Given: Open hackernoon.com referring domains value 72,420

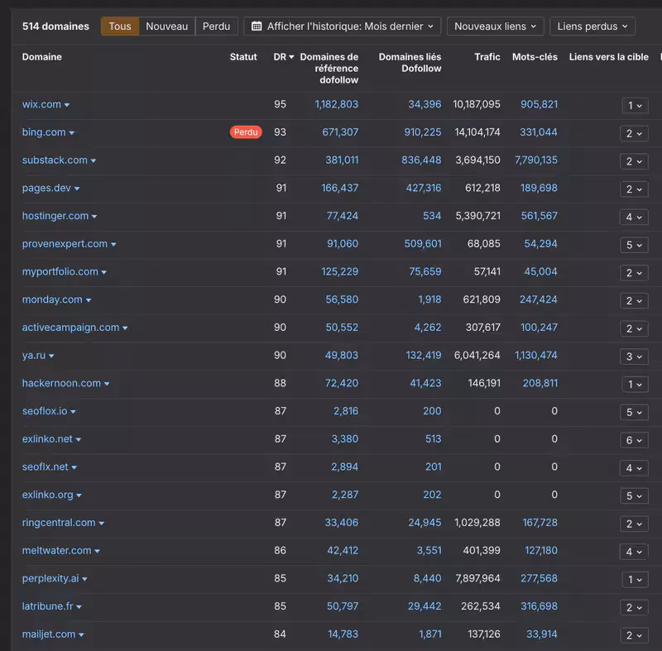Looking at the screenshot, I should point(342,383).
